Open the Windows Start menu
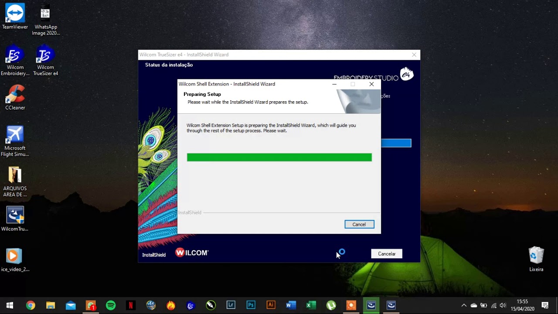The image size is (558, 314). [x=10, y=305]
